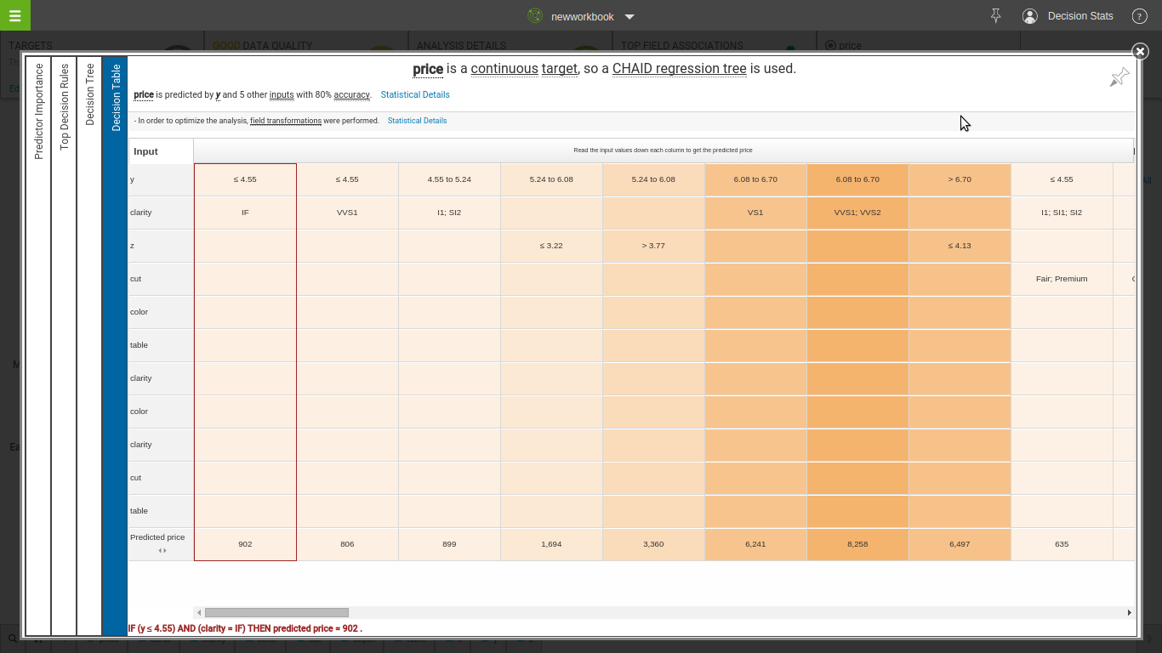Switch to the Top Decision Rules tab
The width and height of the screenshot is (1162, 653).
pos(65,106)
